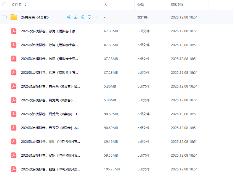Click the PDF icon of the 37.28MB 徐涛 file
The width and height of the screenshot is (234, 179).
[x=14, y=59]
